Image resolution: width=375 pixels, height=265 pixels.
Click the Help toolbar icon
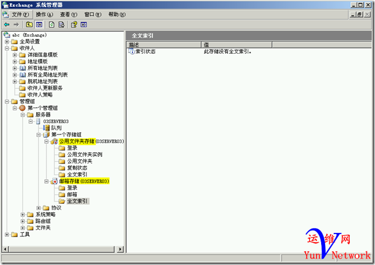(74, 25)
